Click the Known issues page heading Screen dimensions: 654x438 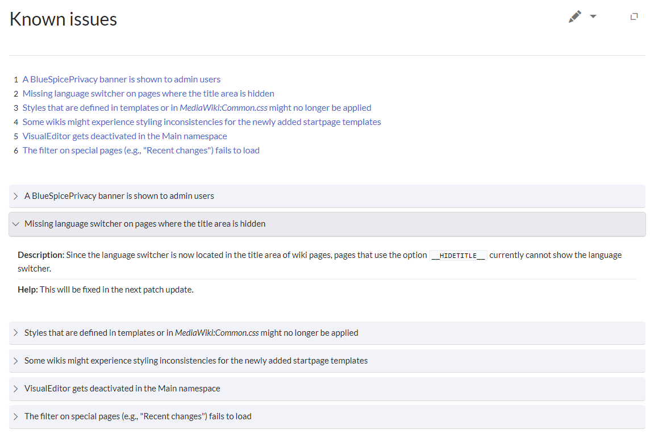click(x=64, y=19)
